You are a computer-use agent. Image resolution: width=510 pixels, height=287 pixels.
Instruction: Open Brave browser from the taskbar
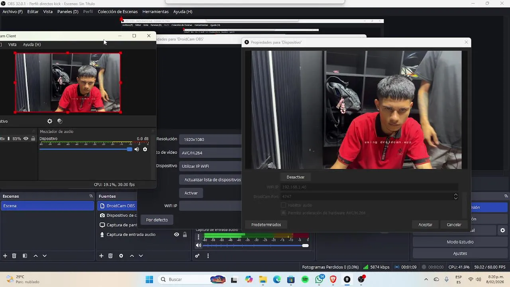pos(333,279)
